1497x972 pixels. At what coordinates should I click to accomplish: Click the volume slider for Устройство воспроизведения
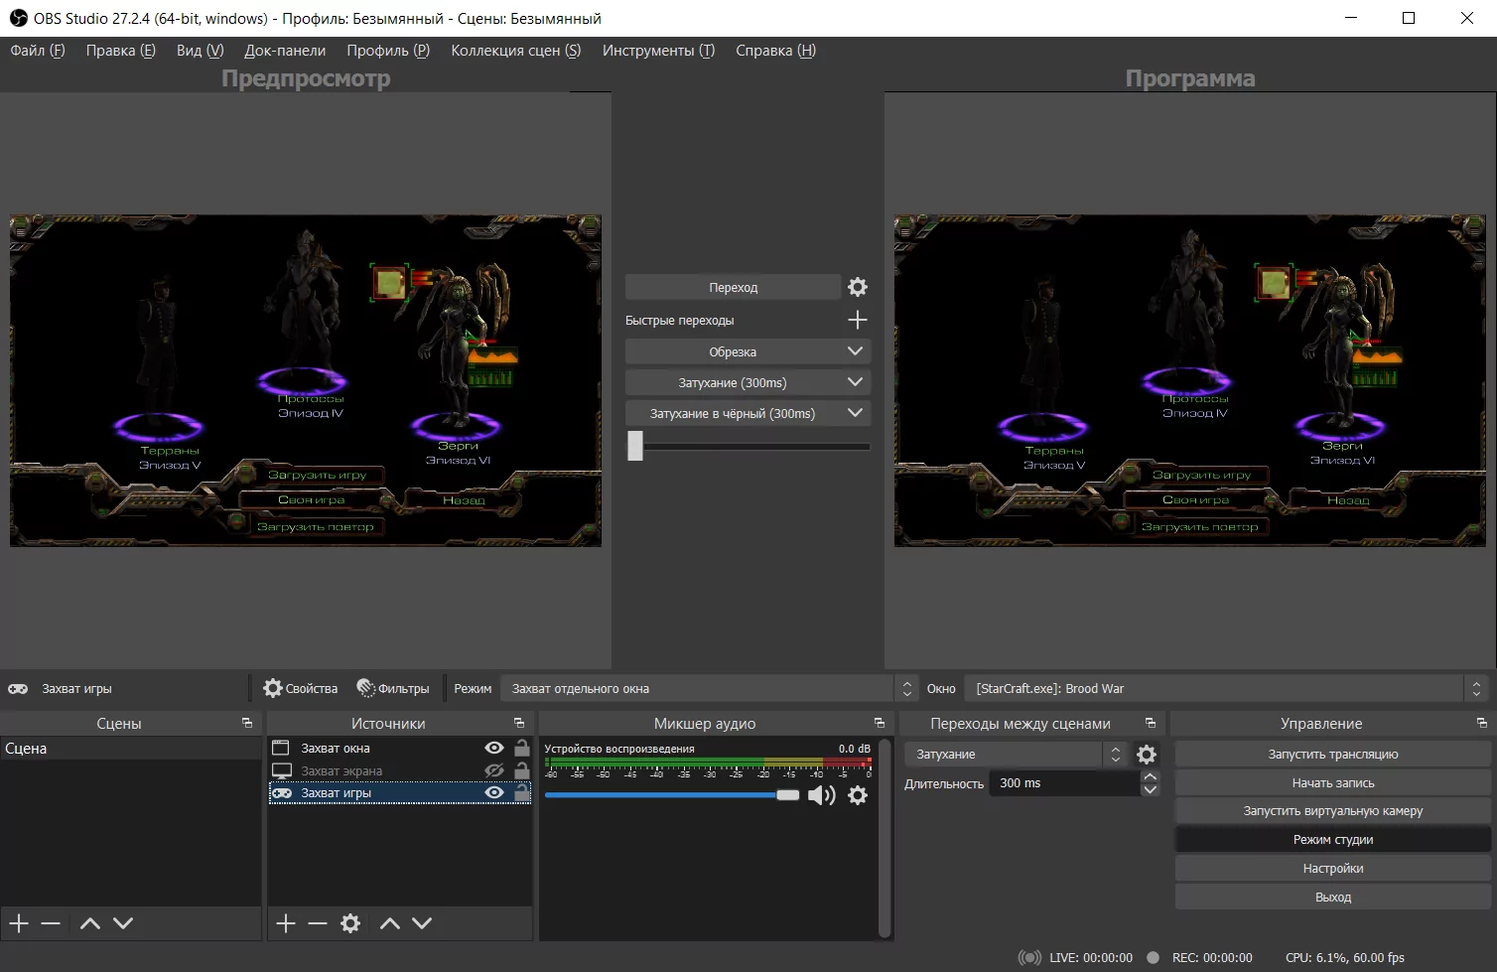tap(672, 795)
